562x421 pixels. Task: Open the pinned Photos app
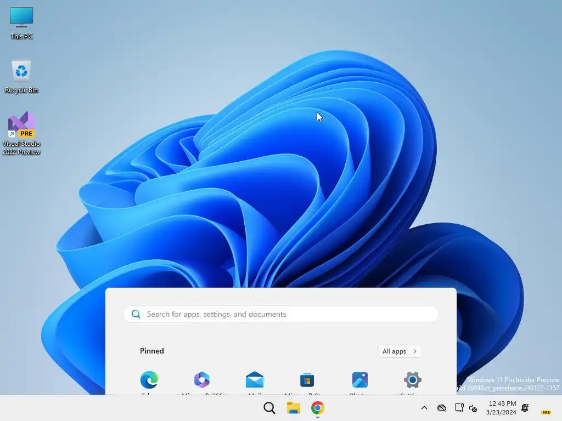360,380
